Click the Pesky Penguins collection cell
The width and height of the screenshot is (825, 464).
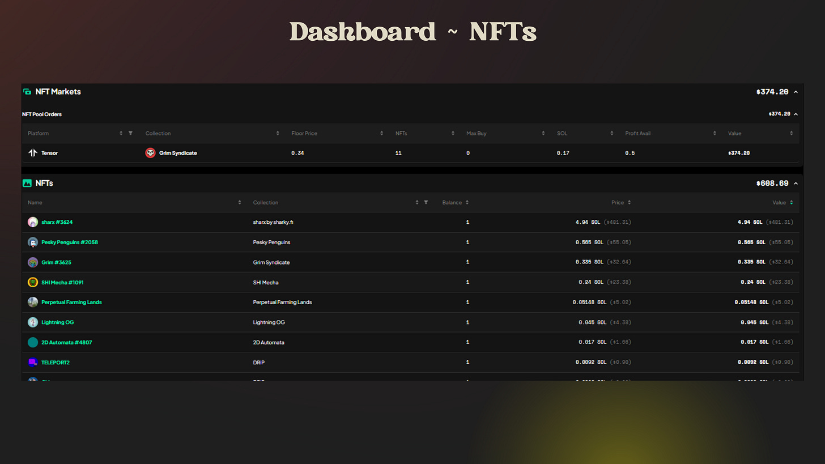click(271, 242)
